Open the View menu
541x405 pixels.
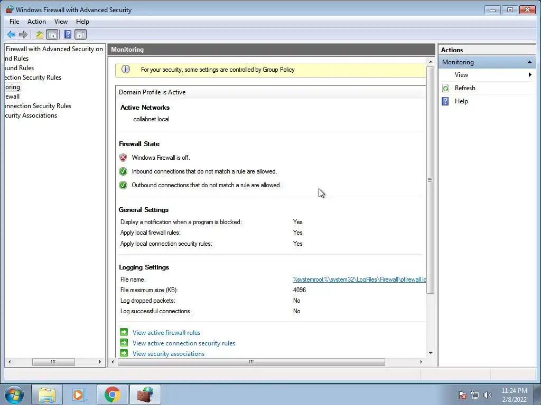tap(61, 22)
